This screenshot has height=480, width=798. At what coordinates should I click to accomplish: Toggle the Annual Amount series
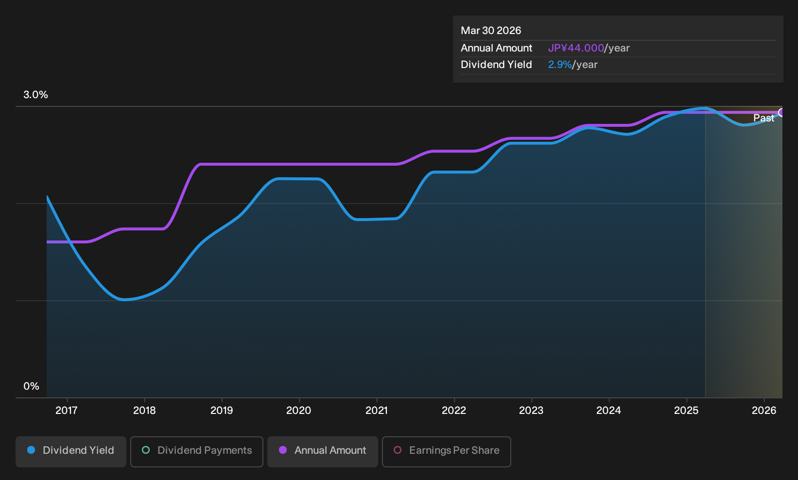coord(323,451)
